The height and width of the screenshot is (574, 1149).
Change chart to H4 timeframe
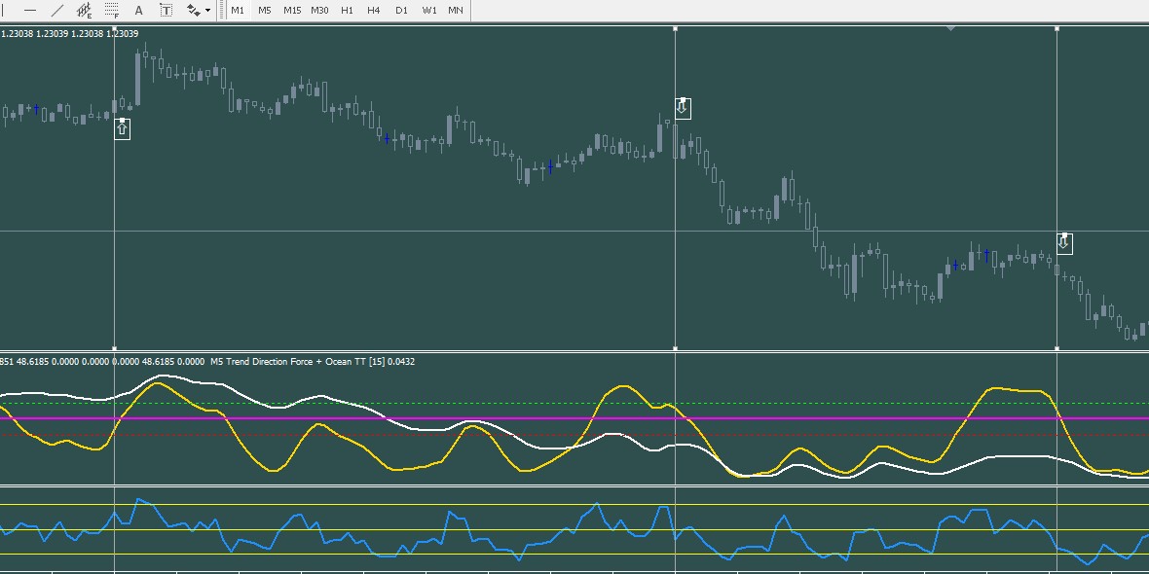[x=374, y=11]
